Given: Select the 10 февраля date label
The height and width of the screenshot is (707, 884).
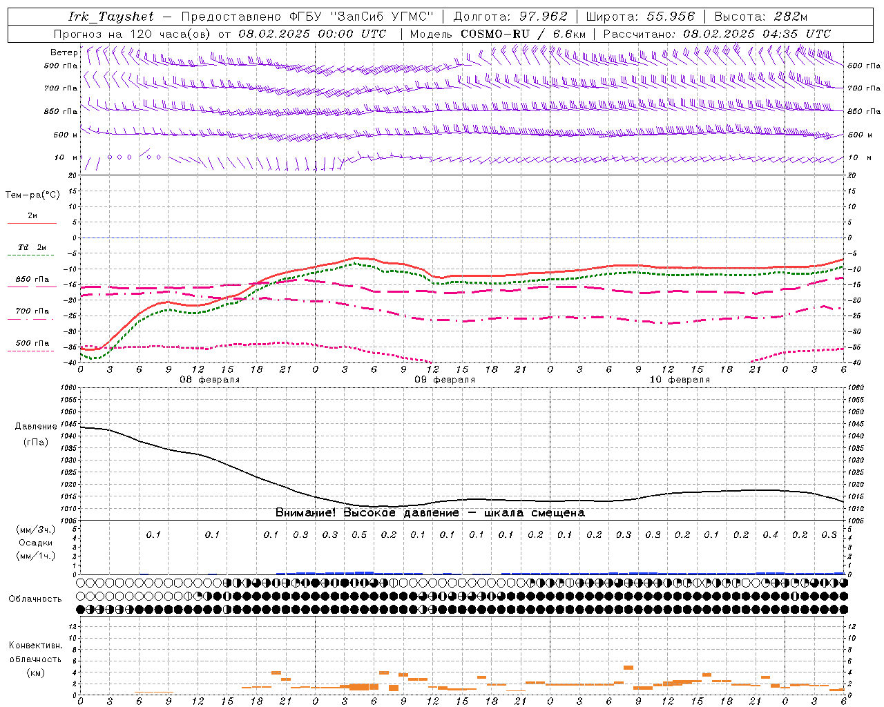Looking at the screenshot, I should 680,380.
